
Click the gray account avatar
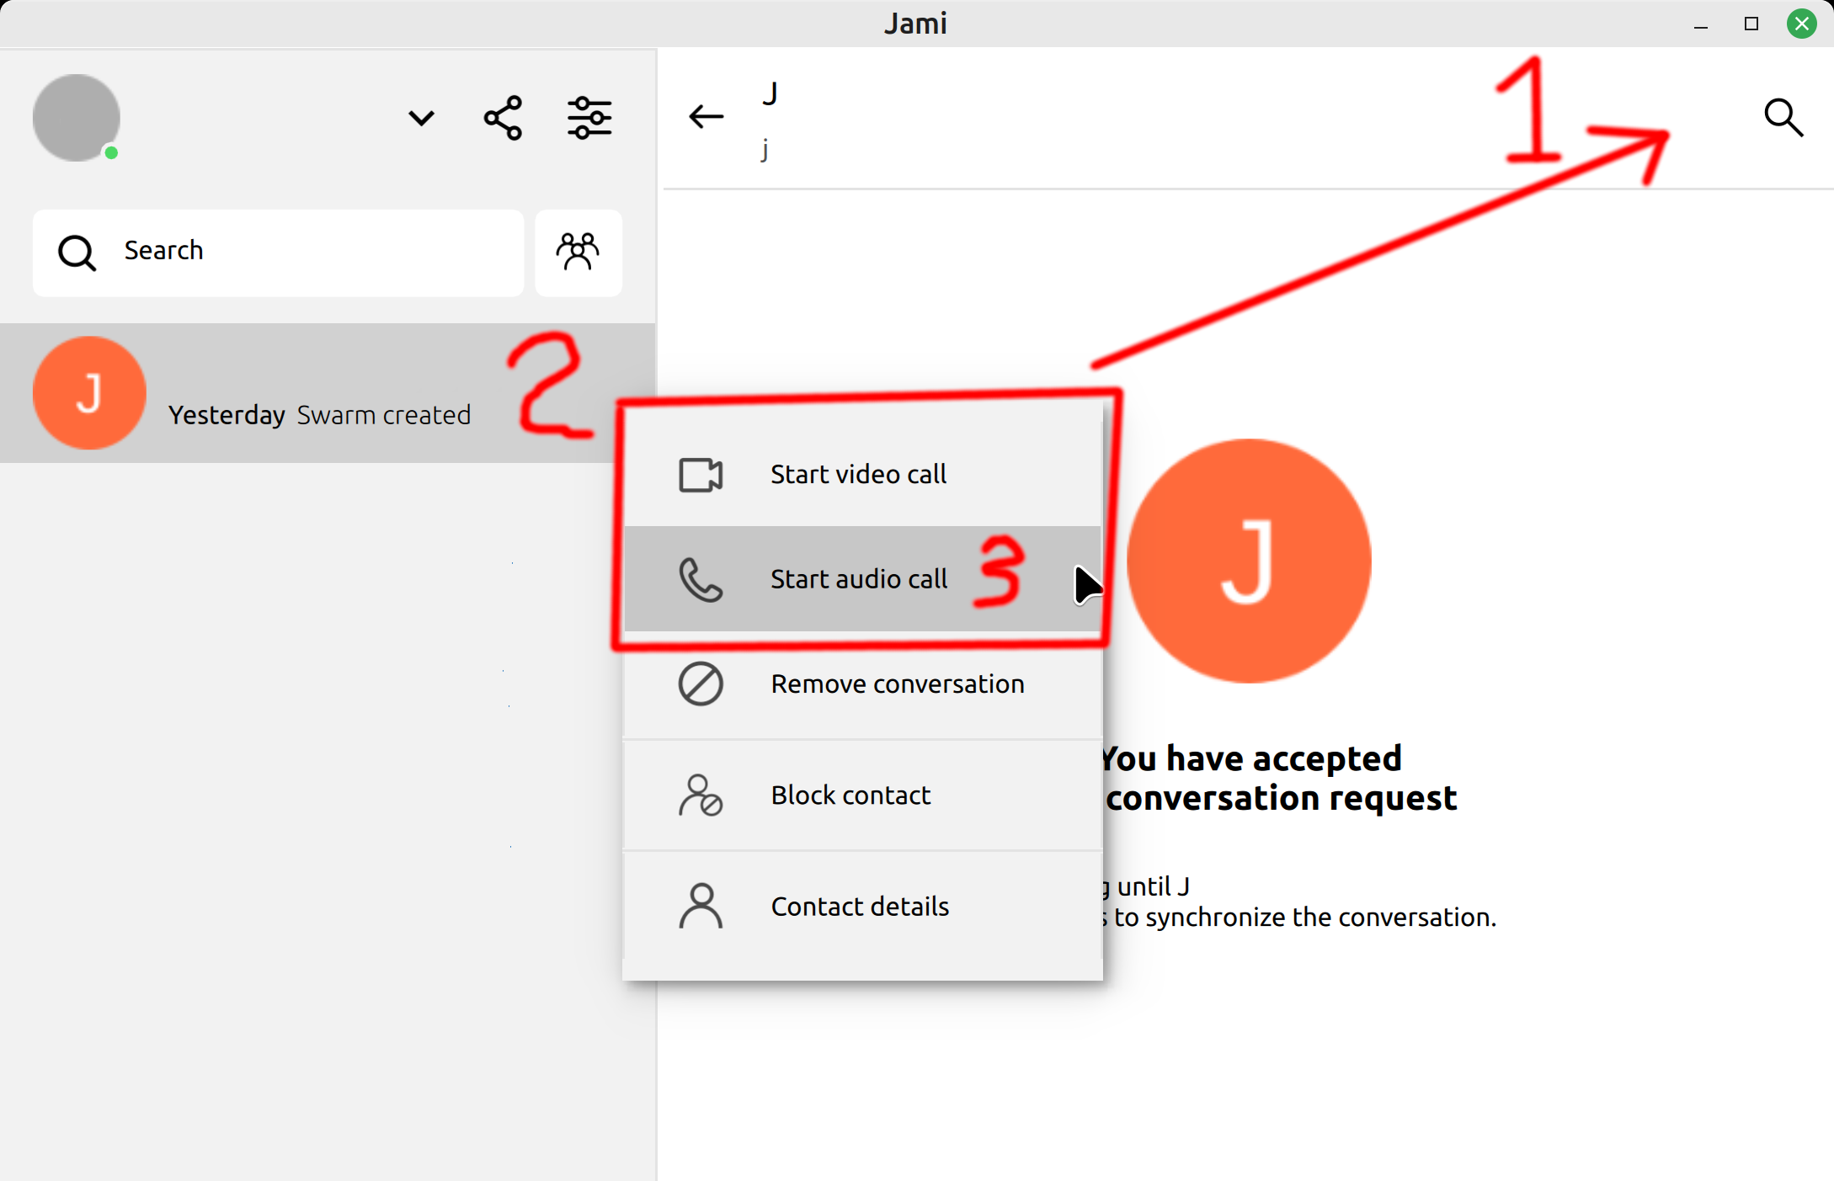(x=76, y=117)
